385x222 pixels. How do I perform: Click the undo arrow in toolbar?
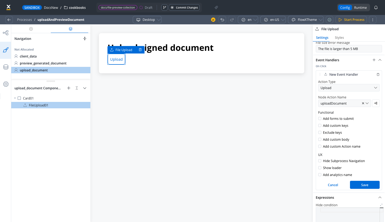[222, 20]
